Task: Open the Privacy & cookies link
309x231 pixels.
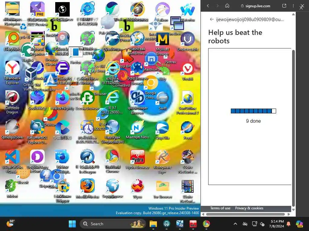Action: 249,208
